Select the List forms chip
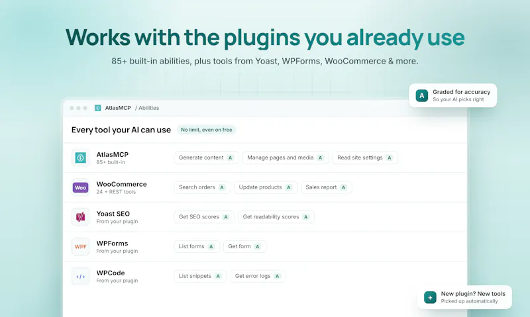The image size is (530, 317). coord(197,246)
